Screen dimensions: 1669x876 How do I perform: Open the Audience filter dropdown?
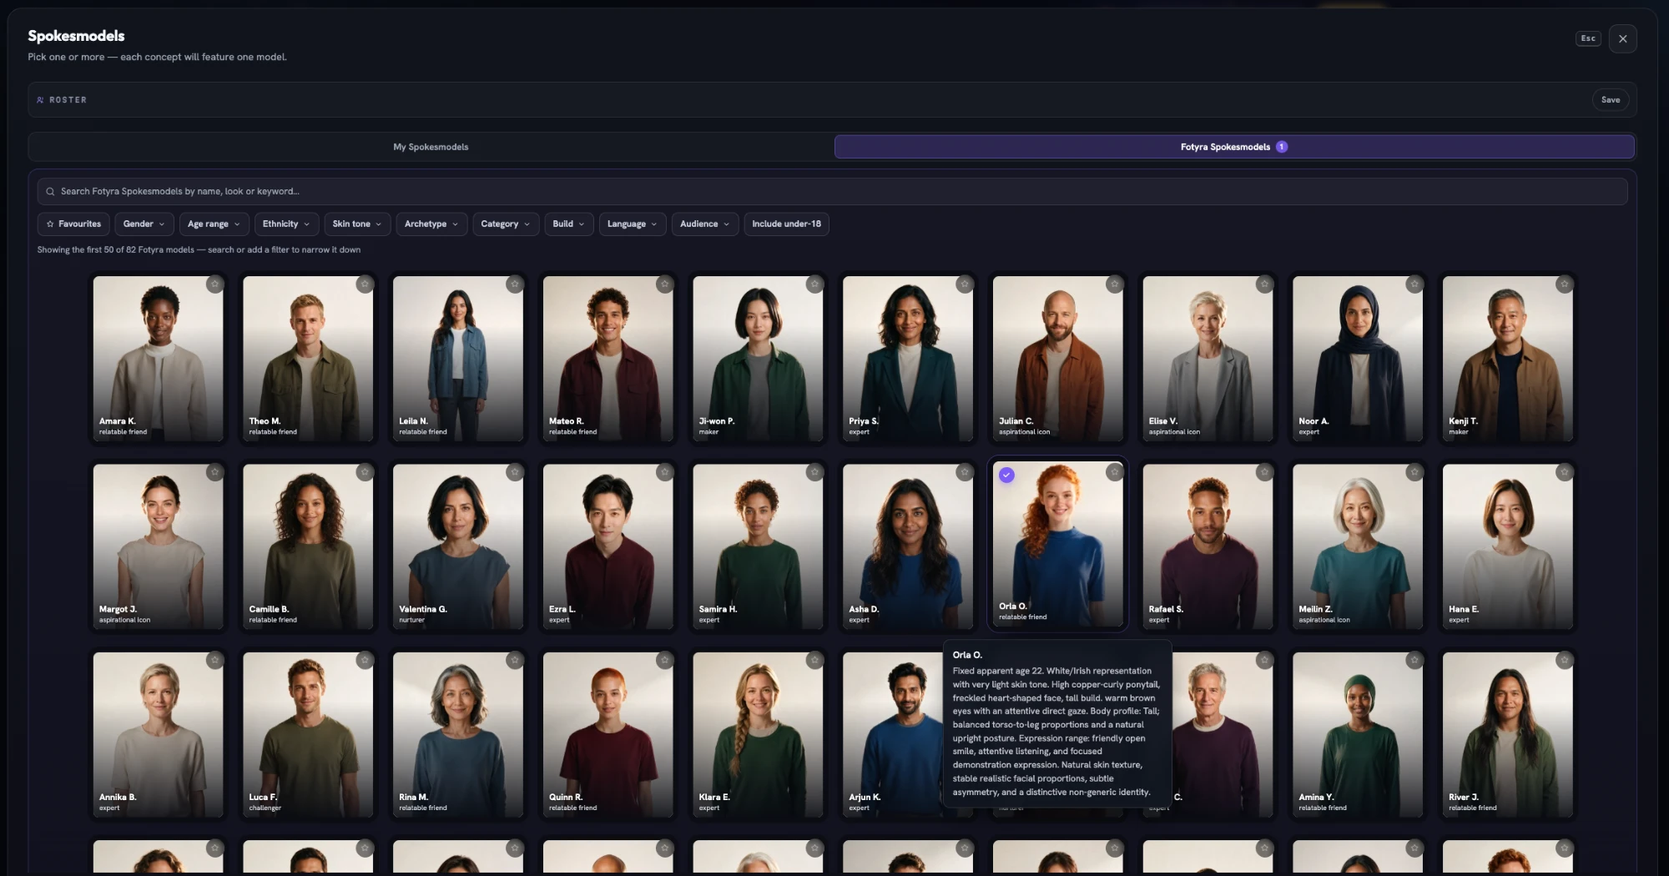pos(705,224)
